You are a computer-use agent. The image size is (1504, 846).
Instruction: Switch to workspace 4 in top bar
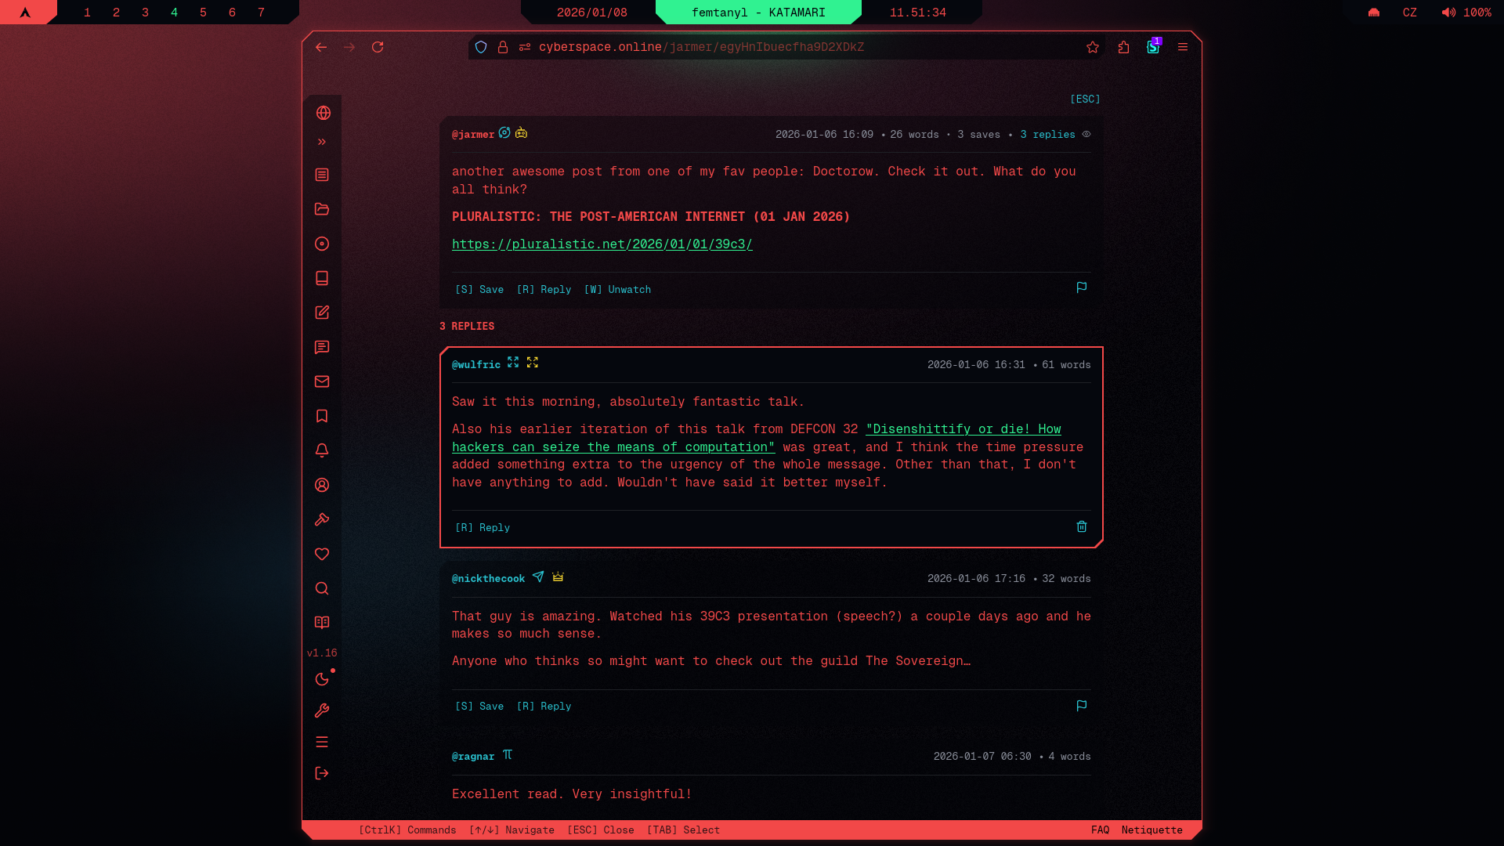[174, 13]
